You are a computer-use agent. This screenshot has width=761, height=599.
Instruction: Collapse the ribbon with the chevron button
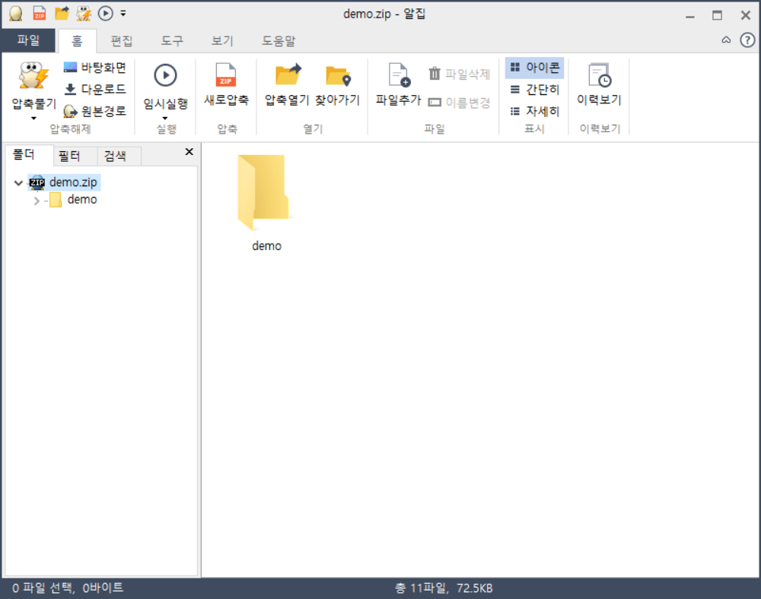click(x=725, y=40)
